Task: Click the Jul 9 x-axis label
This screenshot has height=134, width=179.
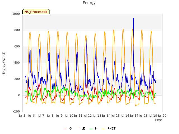Action: click(59, 116)
